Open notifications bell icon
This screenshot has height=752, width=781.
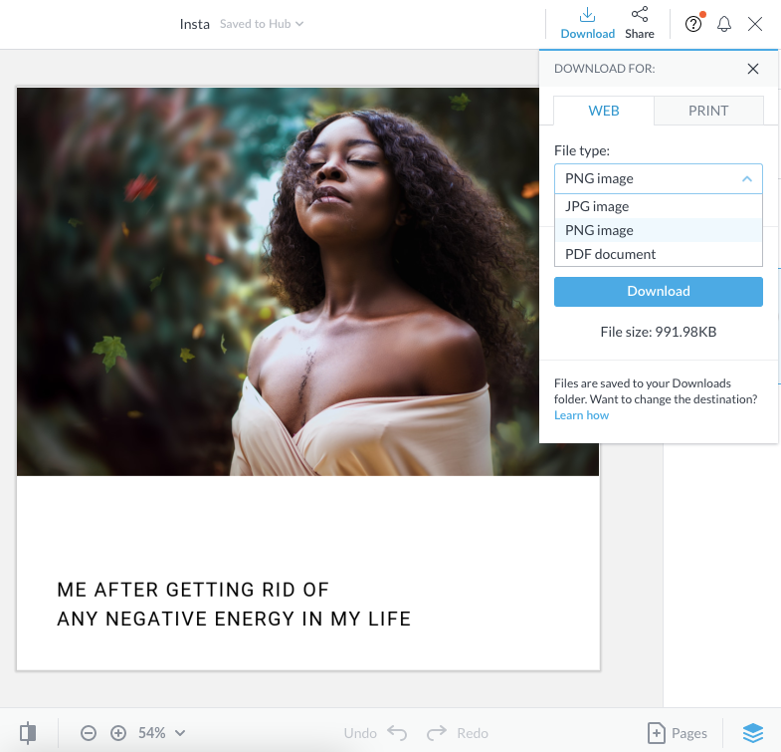(x=724, y=24)
